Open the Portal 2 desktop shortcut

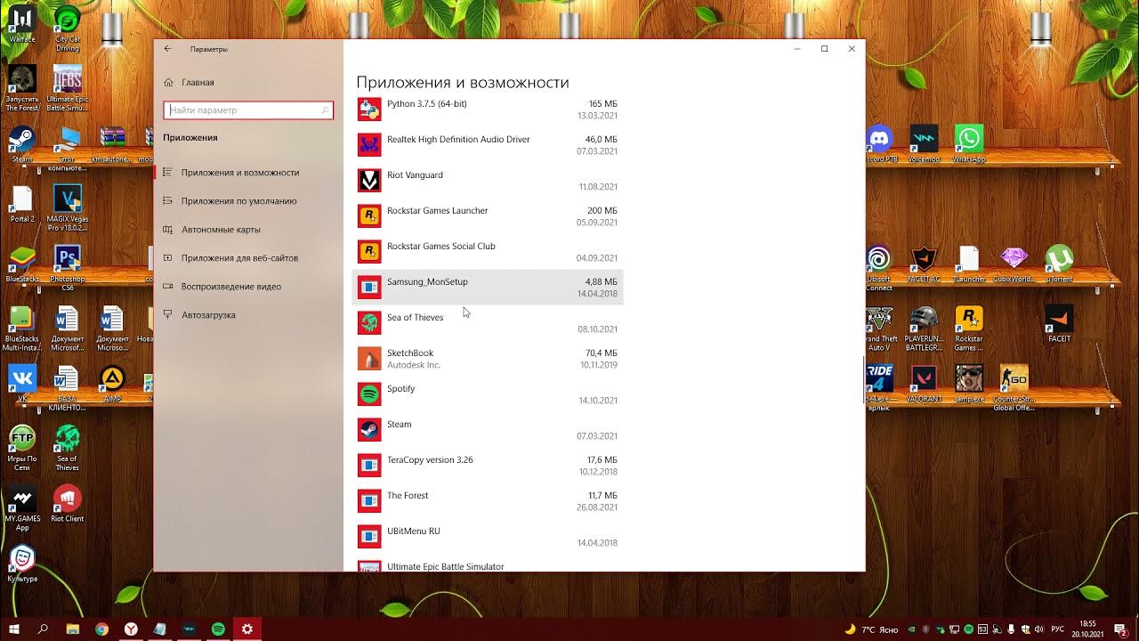point(22,204)
